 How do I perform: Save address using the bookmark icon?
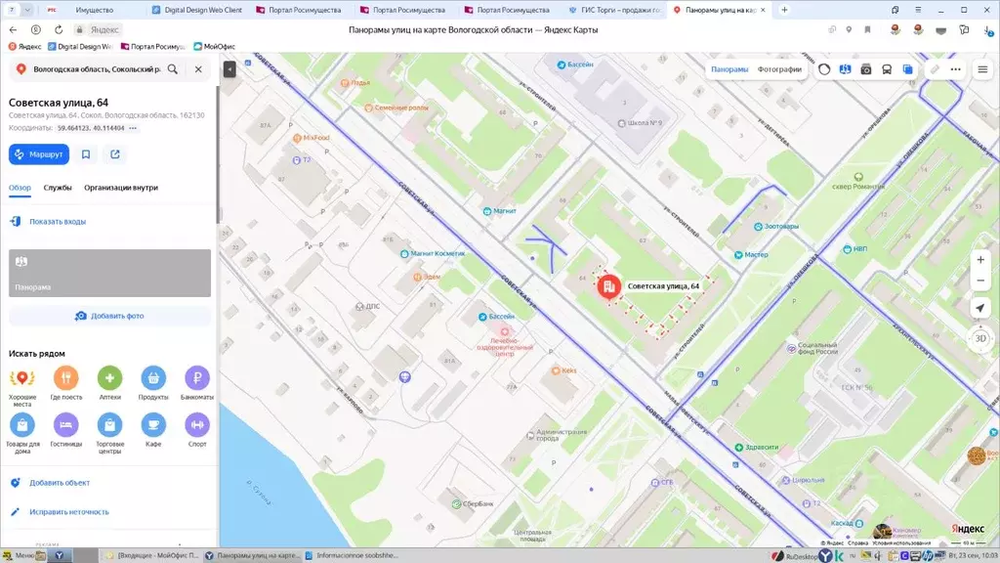coord(86,154)
